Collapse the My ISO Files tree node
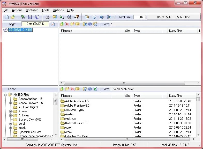 pos(5,95)
